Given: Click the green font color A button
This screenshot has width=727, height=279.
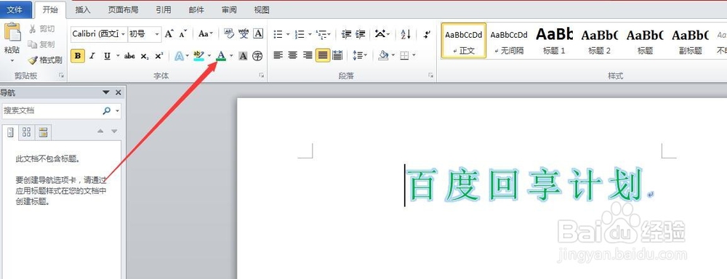Looking at the screenshot, I should [221, 56].
